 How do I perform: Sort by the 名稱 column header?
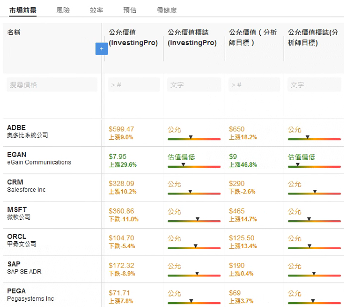(x=14, y=33)
